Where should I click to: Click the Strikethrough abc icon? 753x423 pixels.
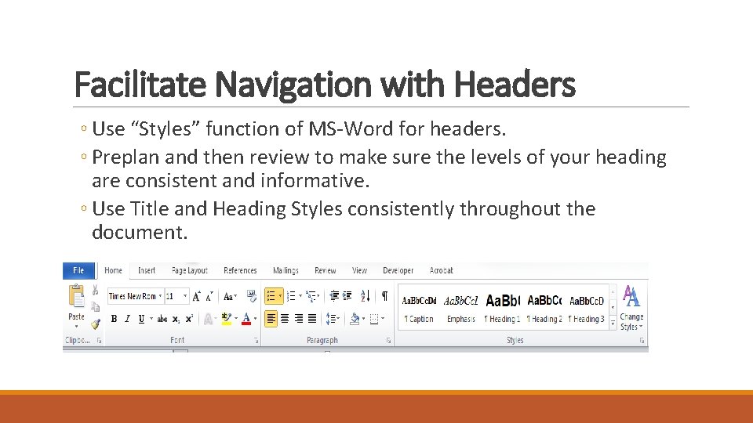[x=162, y=319]
